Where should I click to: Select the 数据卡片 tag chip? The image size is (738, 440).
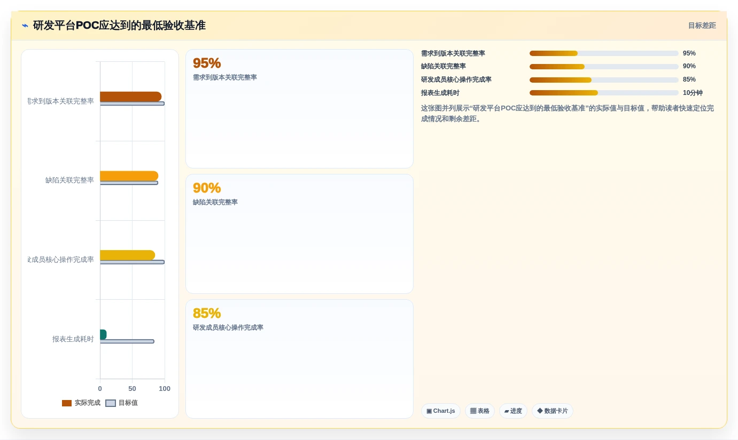pos(553,411)
